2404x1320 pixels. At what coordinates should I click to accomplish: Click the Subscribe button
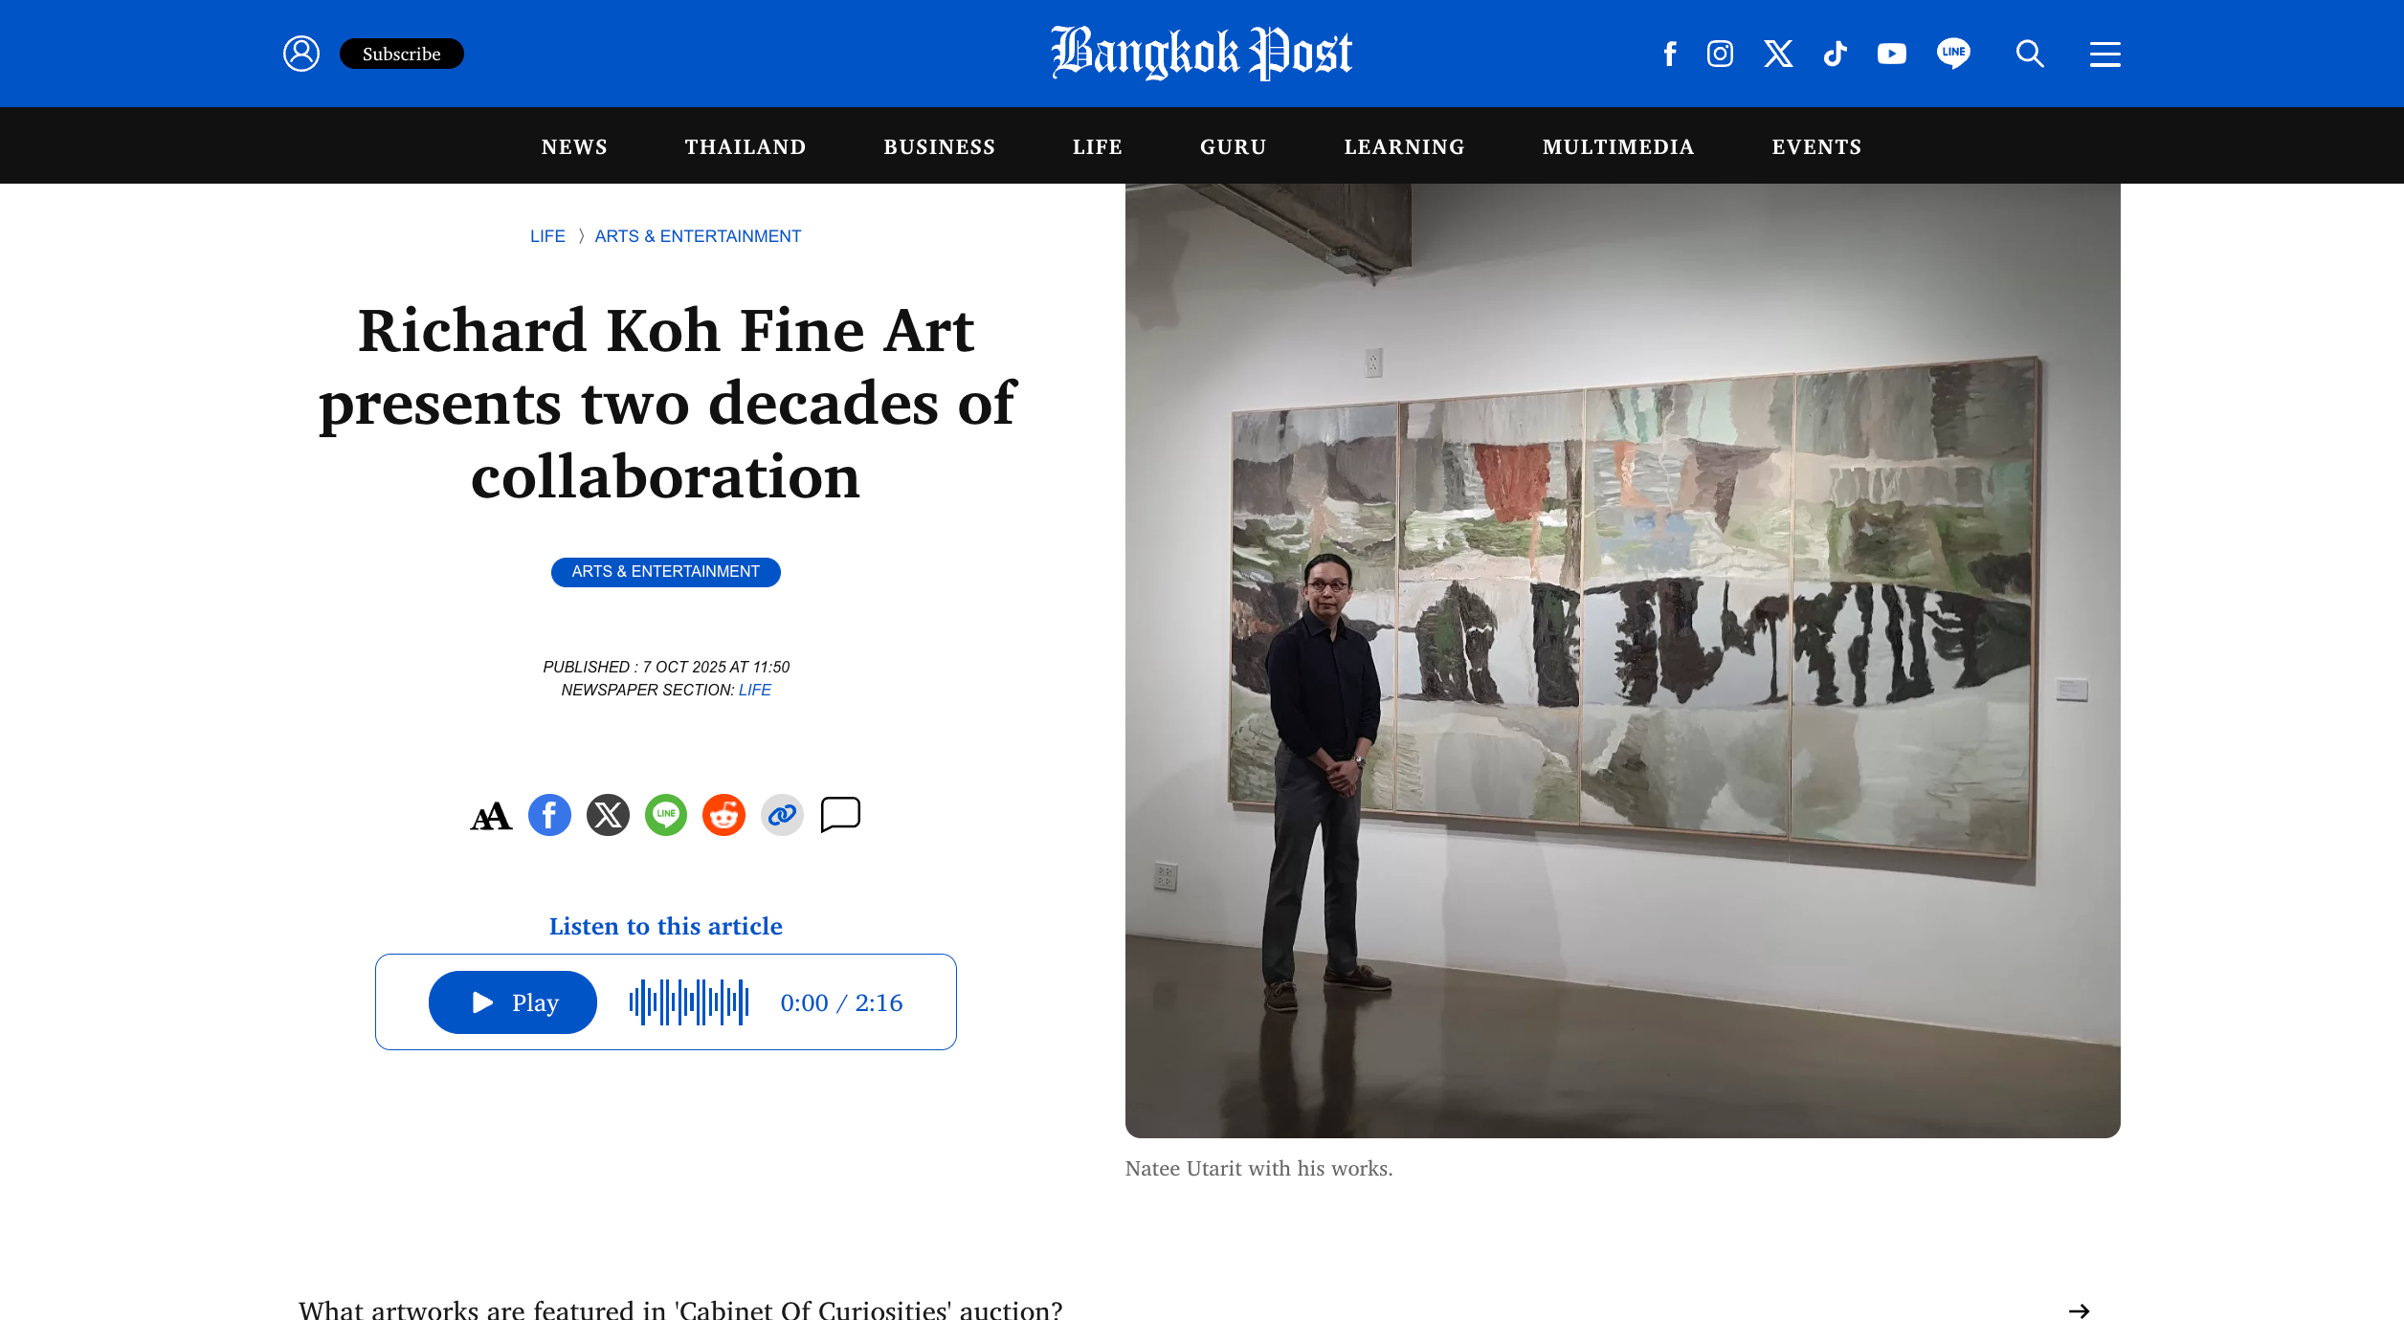point(401,54)
